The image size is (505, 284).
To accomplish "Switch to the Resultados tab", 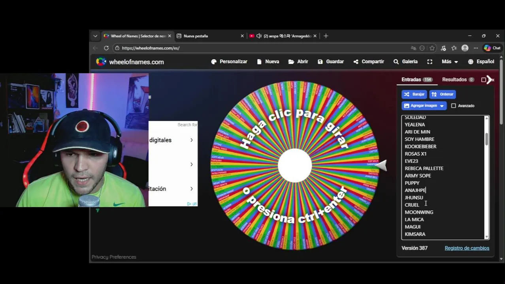I will point(458,80).
